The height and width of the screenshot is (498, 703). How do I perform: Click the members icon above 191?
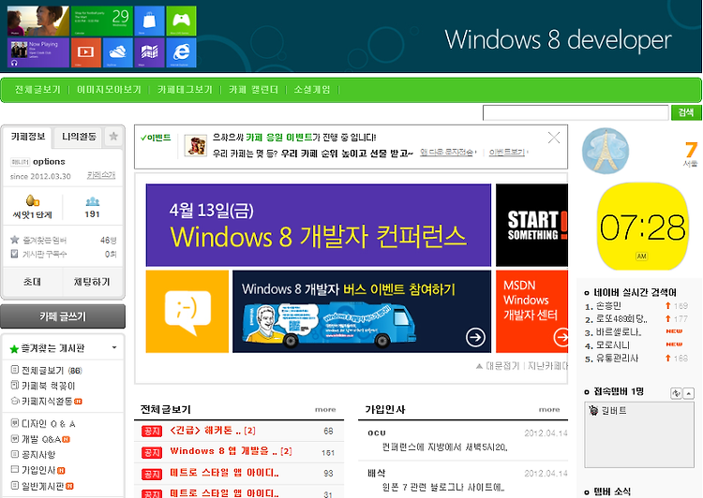click(93, 201)
